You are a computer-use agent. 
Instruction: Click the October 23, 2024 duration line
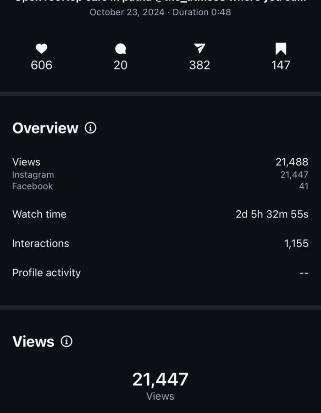click(x=160, y=12)
